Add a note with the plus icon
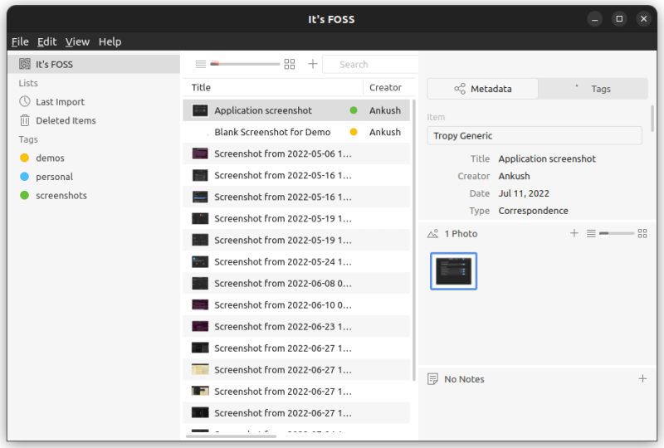Screen dimensions: 664x448 (x=642, y=378)
